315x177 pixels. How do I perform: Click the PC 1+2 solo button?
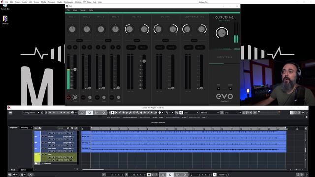pyautogui.click(x=131, y=47)
